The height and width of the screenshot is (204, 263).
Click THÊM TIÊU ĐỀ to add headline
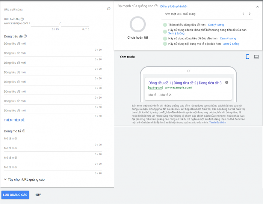coord(14,120)
